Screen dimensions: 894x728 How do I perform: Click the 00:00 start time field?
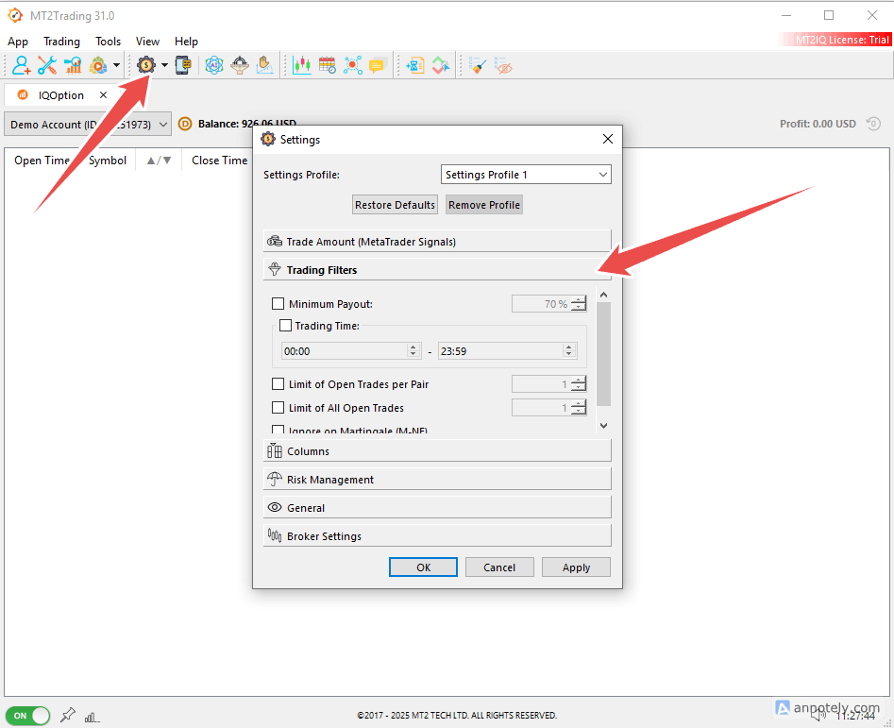click(350, 351)
